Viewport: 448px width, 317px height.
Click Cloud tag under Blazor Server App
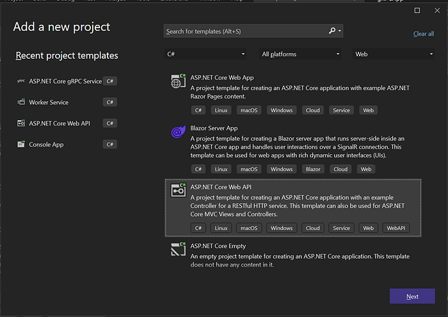coord(340,169)
